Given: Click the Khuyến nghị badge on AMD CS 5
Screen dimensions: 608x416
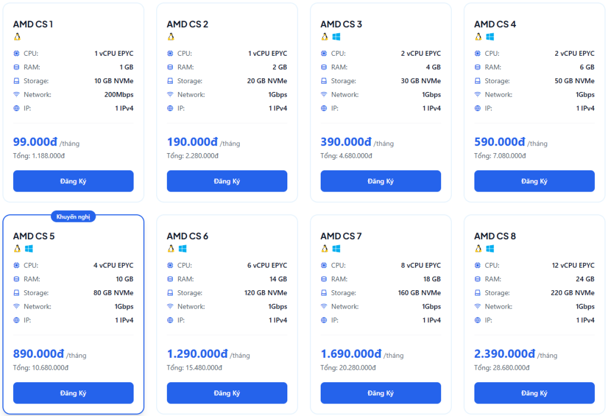Looking at the screenshot, I should tap(73, 217).
